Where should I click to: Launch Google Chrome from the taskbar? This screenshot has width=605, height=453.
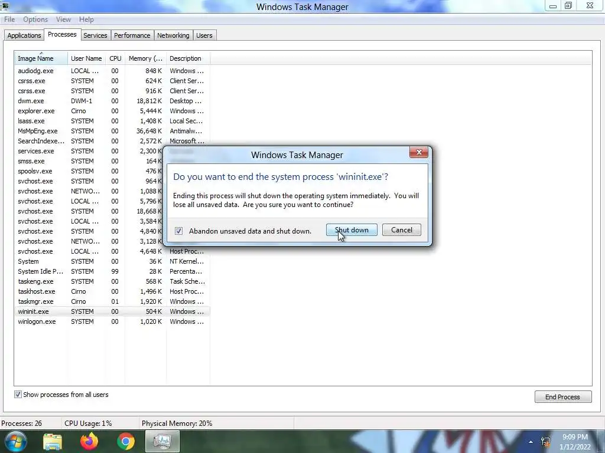[126, 442]
